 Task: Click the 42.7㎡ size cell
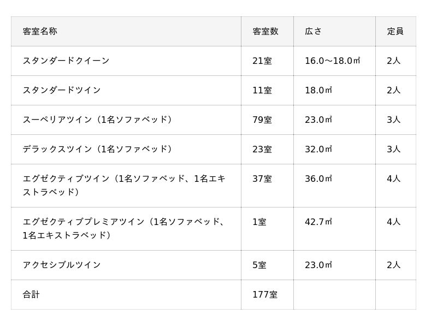coord(318,222)
